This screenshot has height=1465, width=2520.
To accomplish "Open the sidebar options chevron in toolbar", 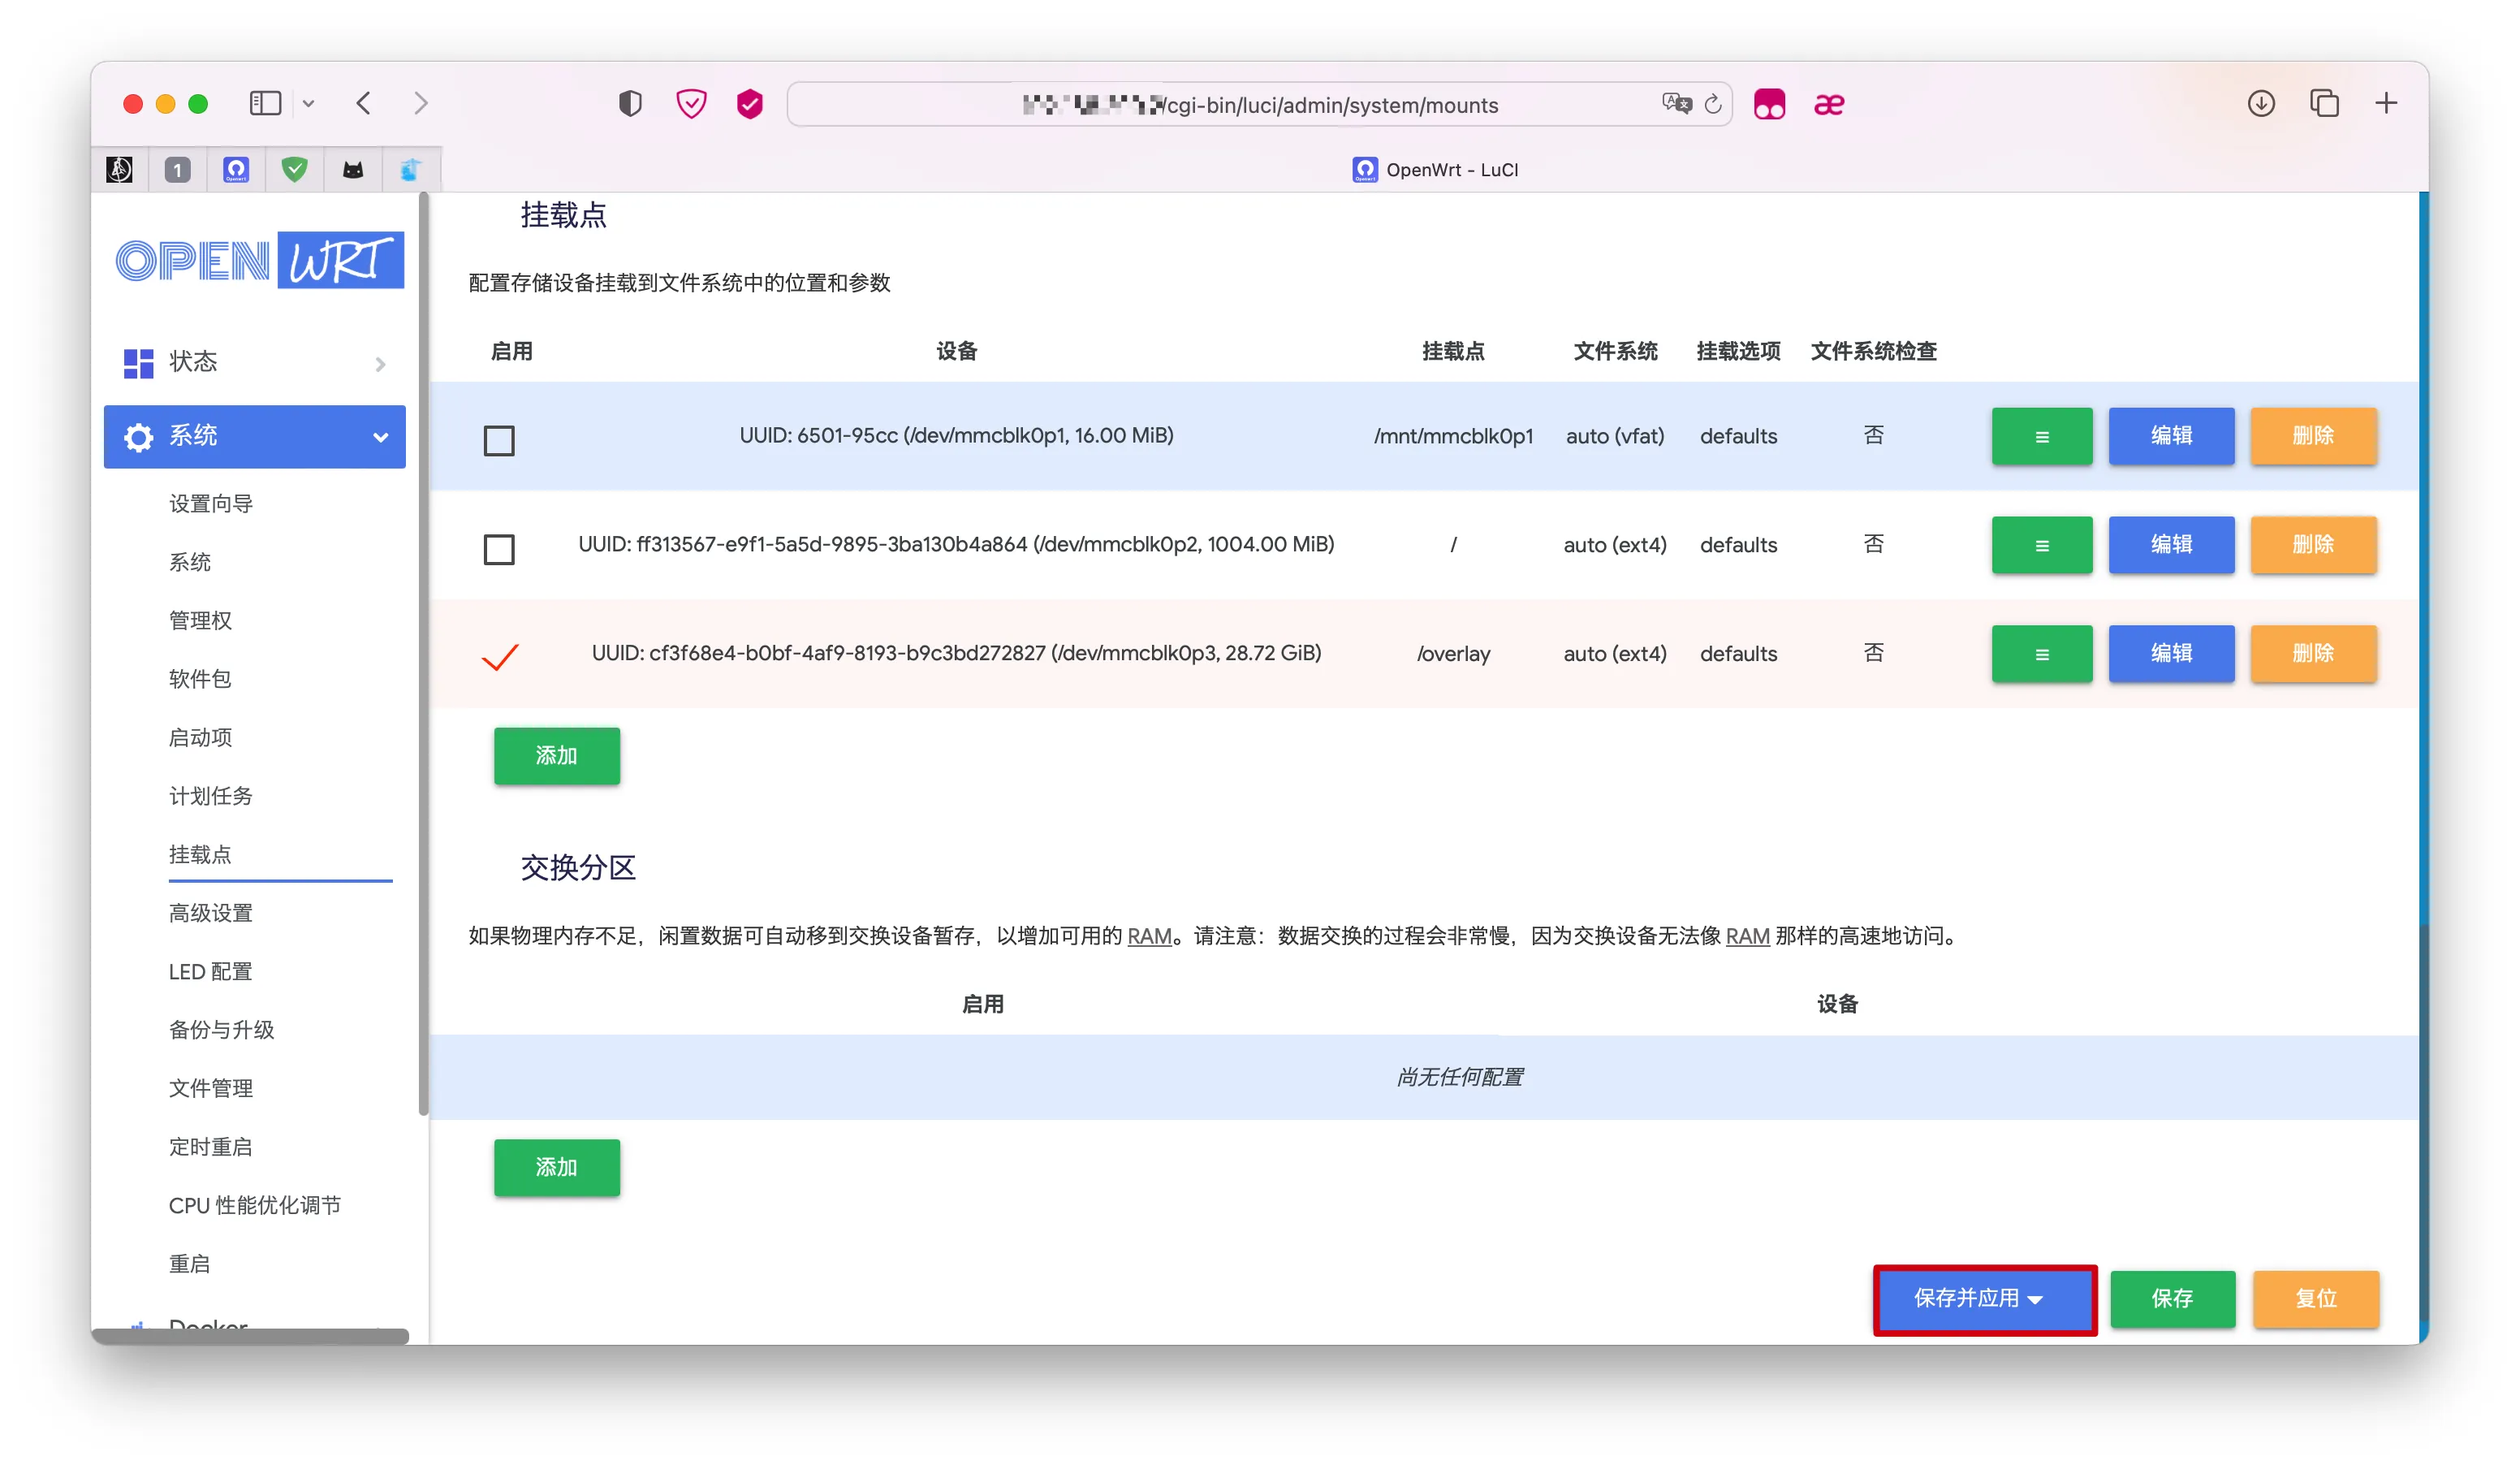I will point(309,103).
